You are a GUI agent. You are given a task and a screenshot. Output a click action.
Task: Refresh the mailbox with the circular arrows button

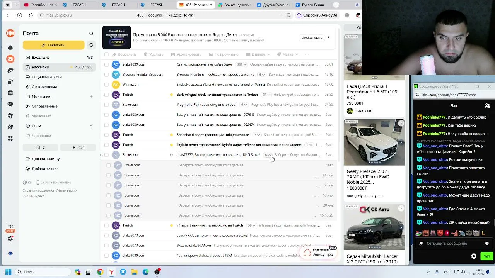(91, 45)
